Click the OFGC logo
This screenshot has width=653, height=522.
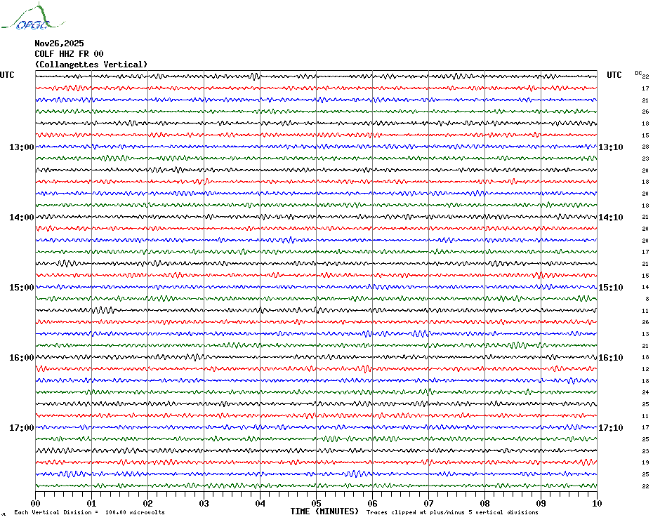[x=33, y=17]
